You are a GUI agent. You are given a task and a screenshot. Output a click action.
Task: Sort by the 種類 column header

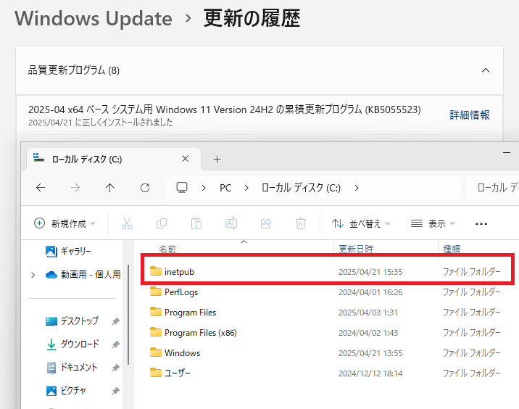tap(452, 249)
